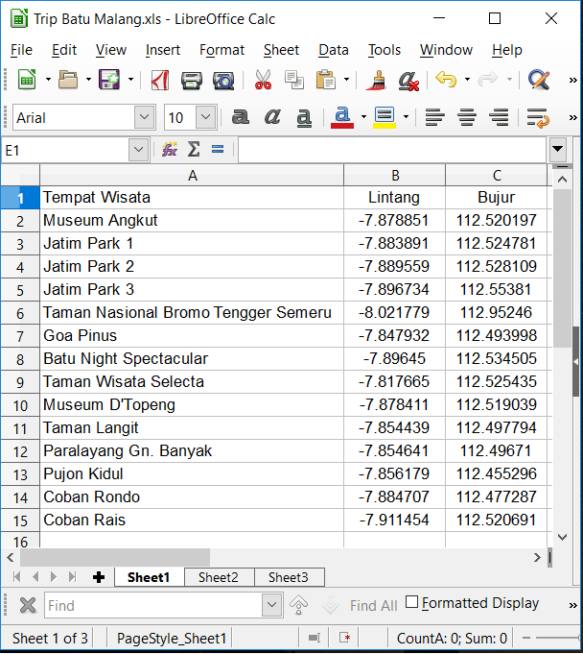
Task: Undo the last action
Action: 446,80
